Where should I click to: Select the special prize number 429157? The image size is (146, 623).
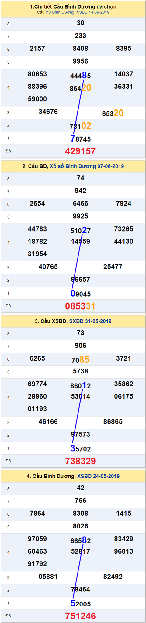point(80,151)
